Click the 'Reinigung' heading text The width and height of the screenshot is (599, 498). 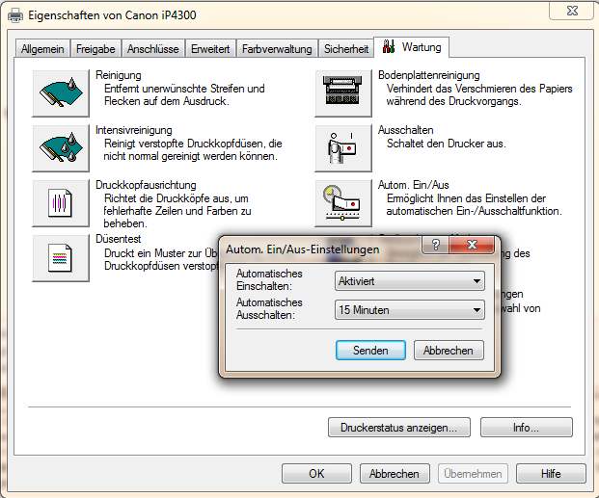click(119, 75)
